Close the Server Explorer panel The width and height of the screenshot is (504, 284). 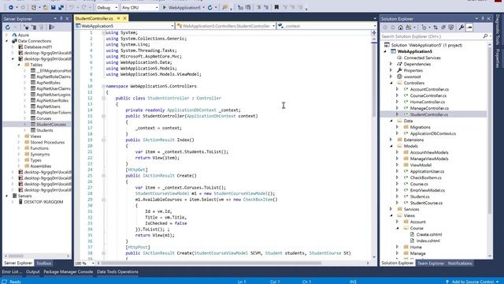pos(67,19)
